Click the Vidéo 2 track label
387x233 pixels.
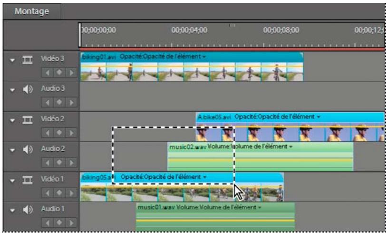[x=52, y=119]
